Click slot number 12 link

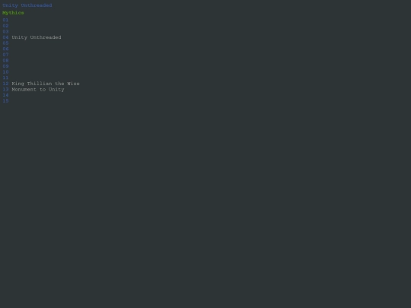click(5, 84)
